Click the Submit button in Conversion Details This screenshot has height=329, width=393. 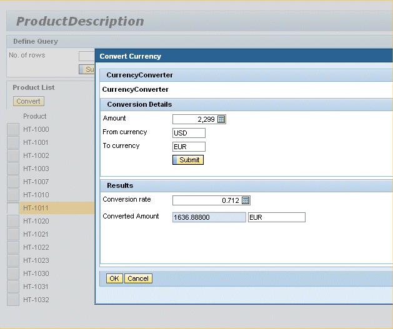point(188,160)
